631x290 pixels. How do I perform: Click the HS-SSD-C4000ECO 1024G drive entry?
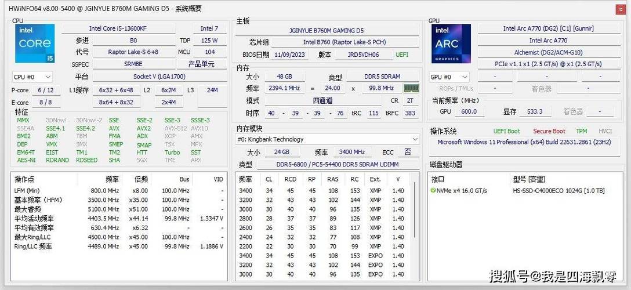point(559,191)
